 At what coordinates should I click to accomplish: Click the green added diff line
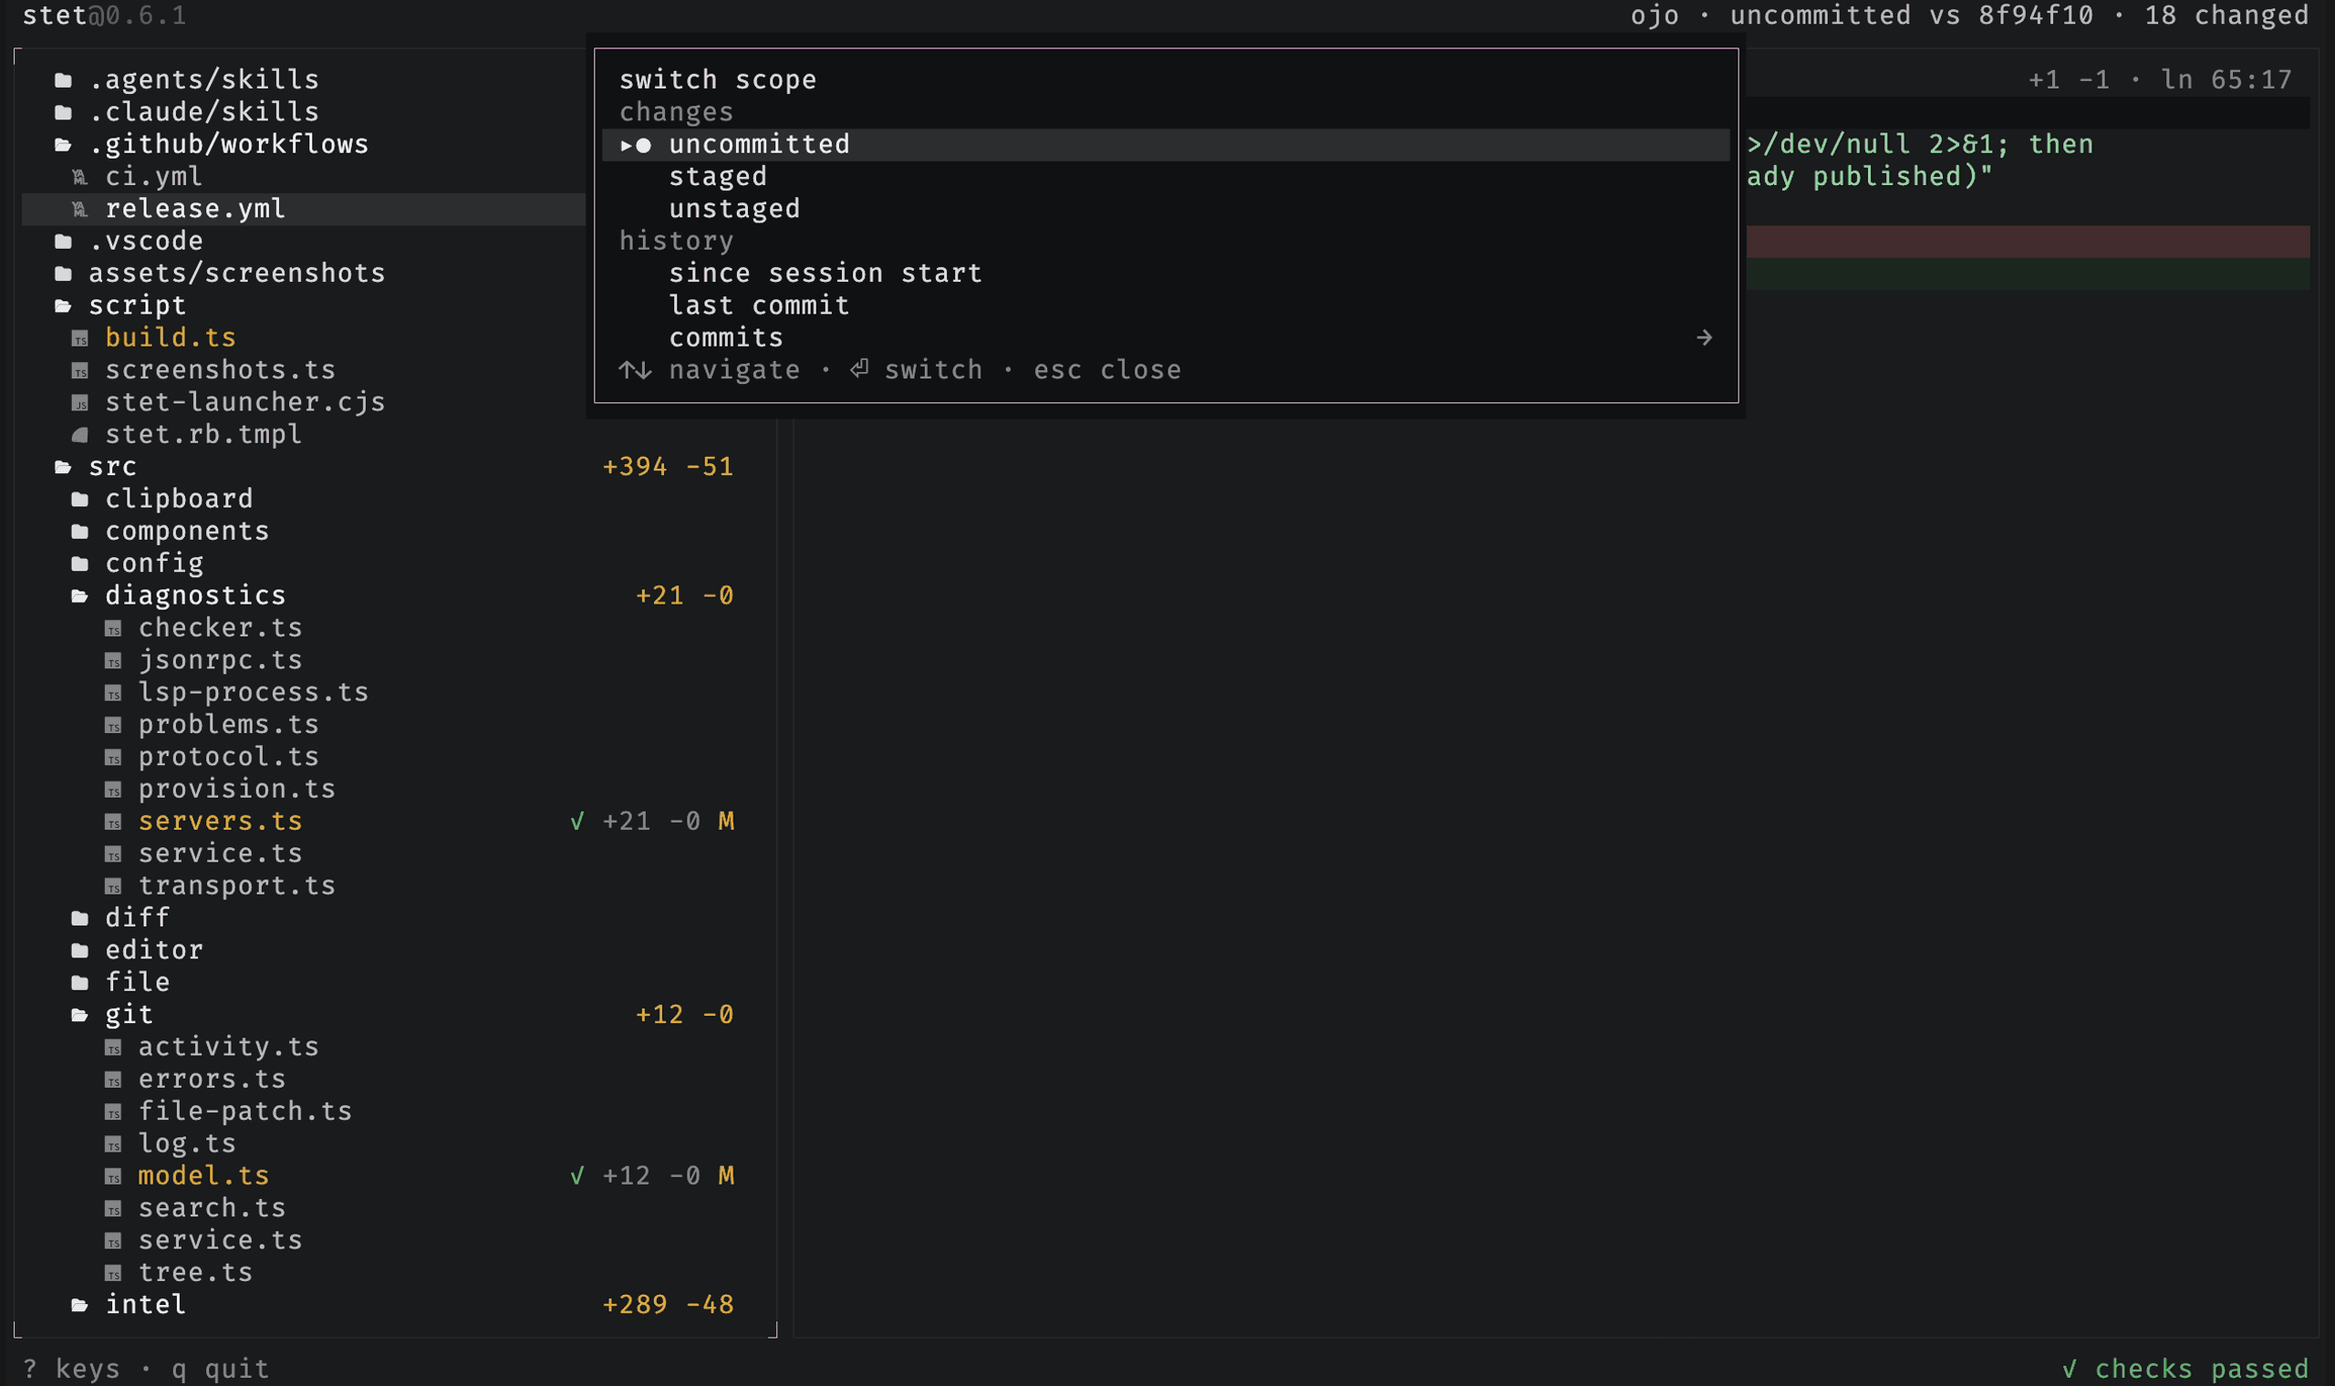pos(2028,274)
